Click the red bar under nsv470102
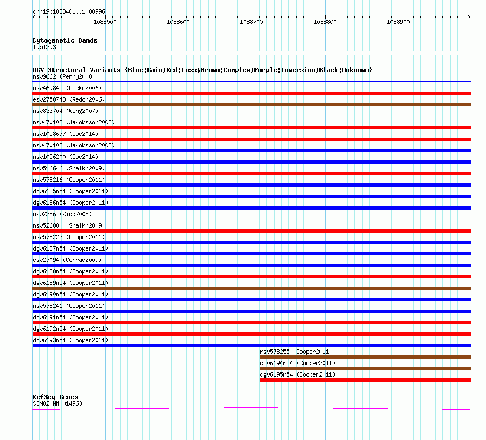 click(251, 128)
